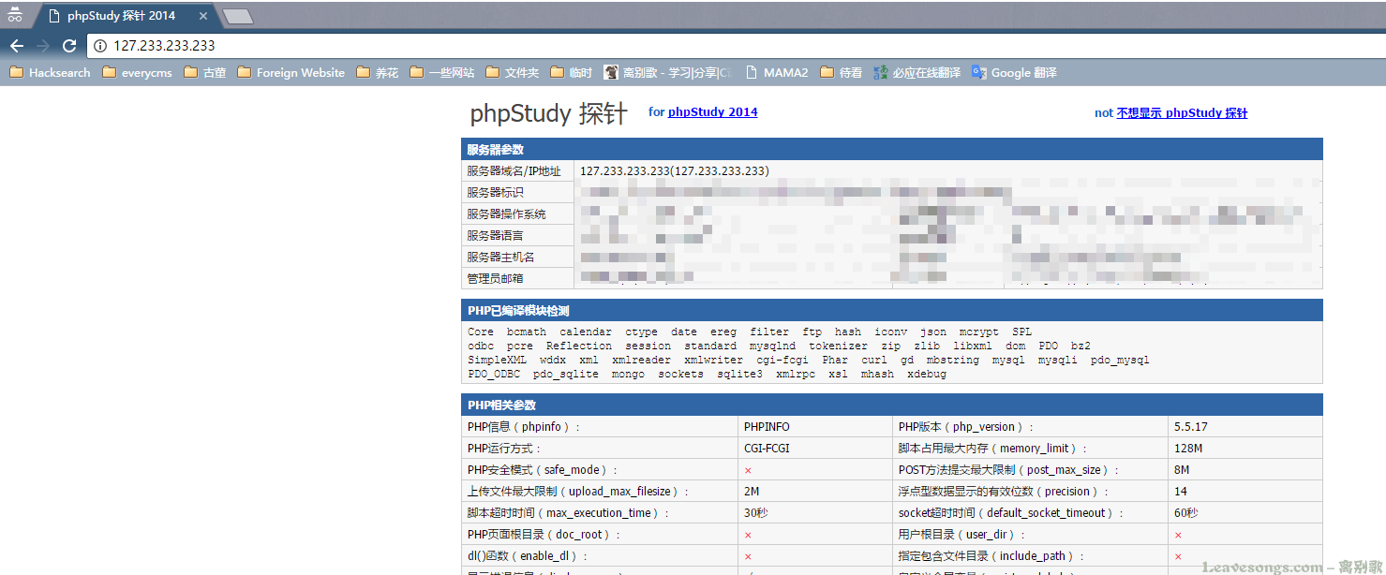
Task: Open a new tab with the blank tab button
Action: (x=238, y=16)
